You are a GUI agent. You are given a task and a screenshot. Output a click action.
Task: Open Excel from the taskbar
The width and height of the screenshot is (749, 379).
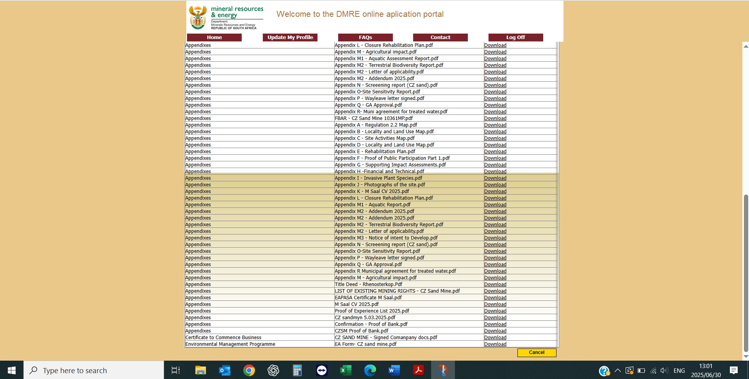[346, 370]
